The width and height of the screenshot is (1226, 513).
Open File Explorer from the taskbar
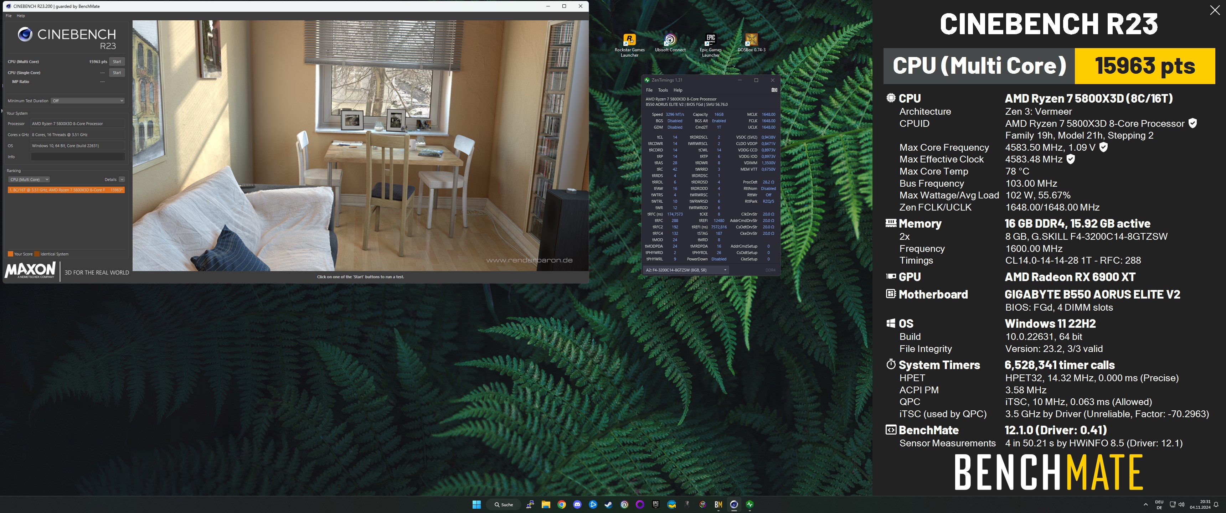545,504
